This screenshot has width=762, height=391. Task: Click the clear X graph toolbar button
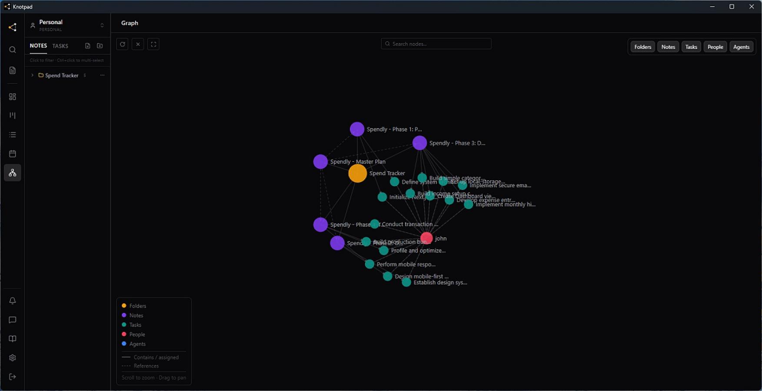[138, 44]
